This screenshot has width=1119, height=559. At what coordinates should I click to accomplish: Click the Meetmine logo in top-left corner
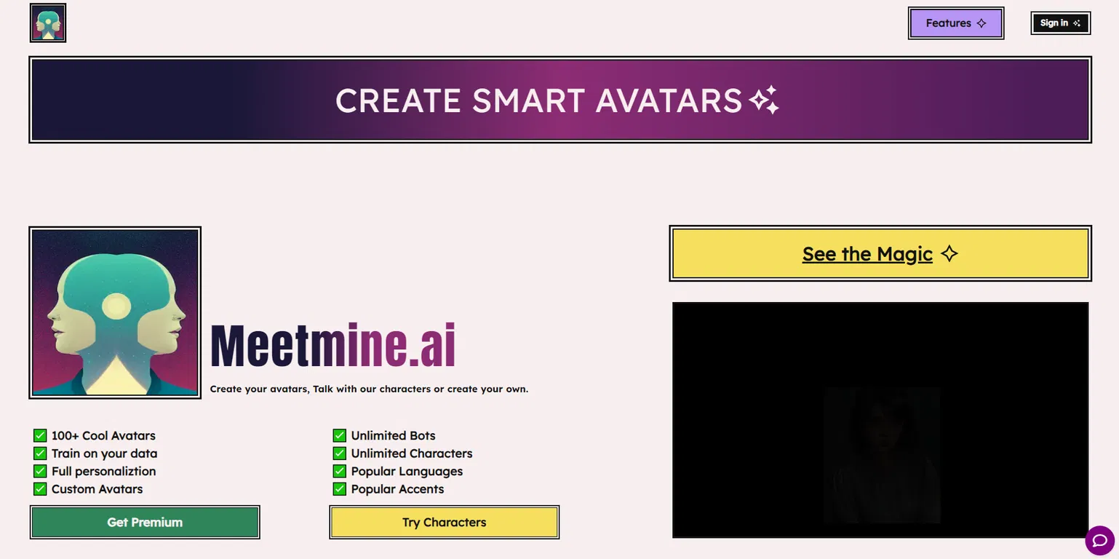[48, 23]
